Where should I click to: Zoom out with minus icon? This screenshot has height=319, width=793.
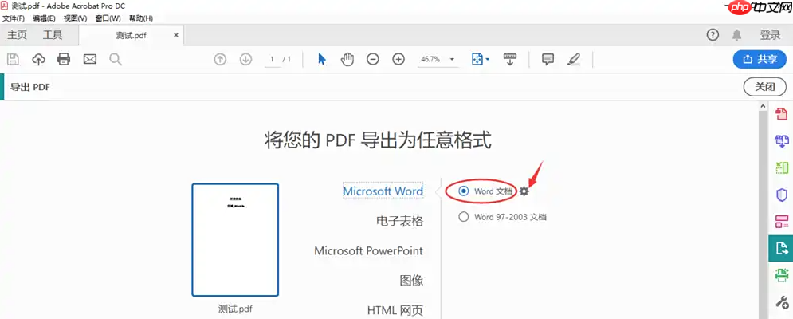coord(373,59)
